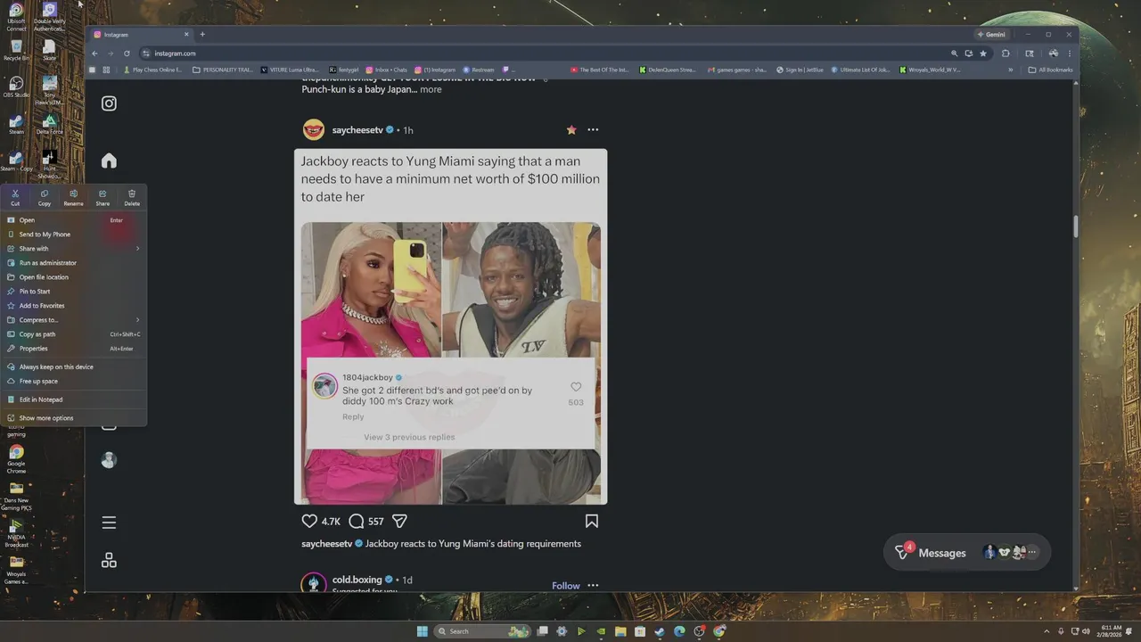
Task: Select Always keep on this device
Action: pos(74,366)
